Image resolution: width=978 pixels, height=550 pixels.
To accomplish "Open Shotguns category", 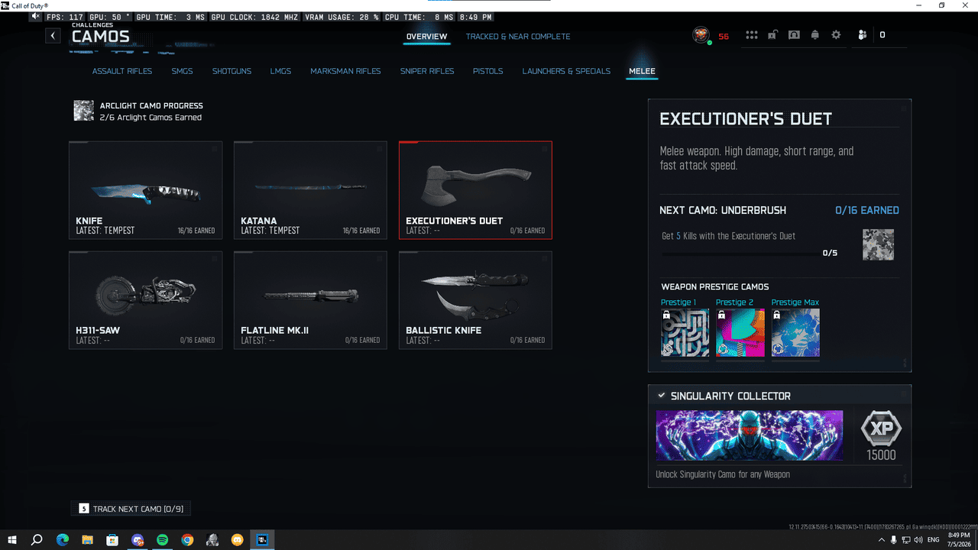I will point(232,71).
